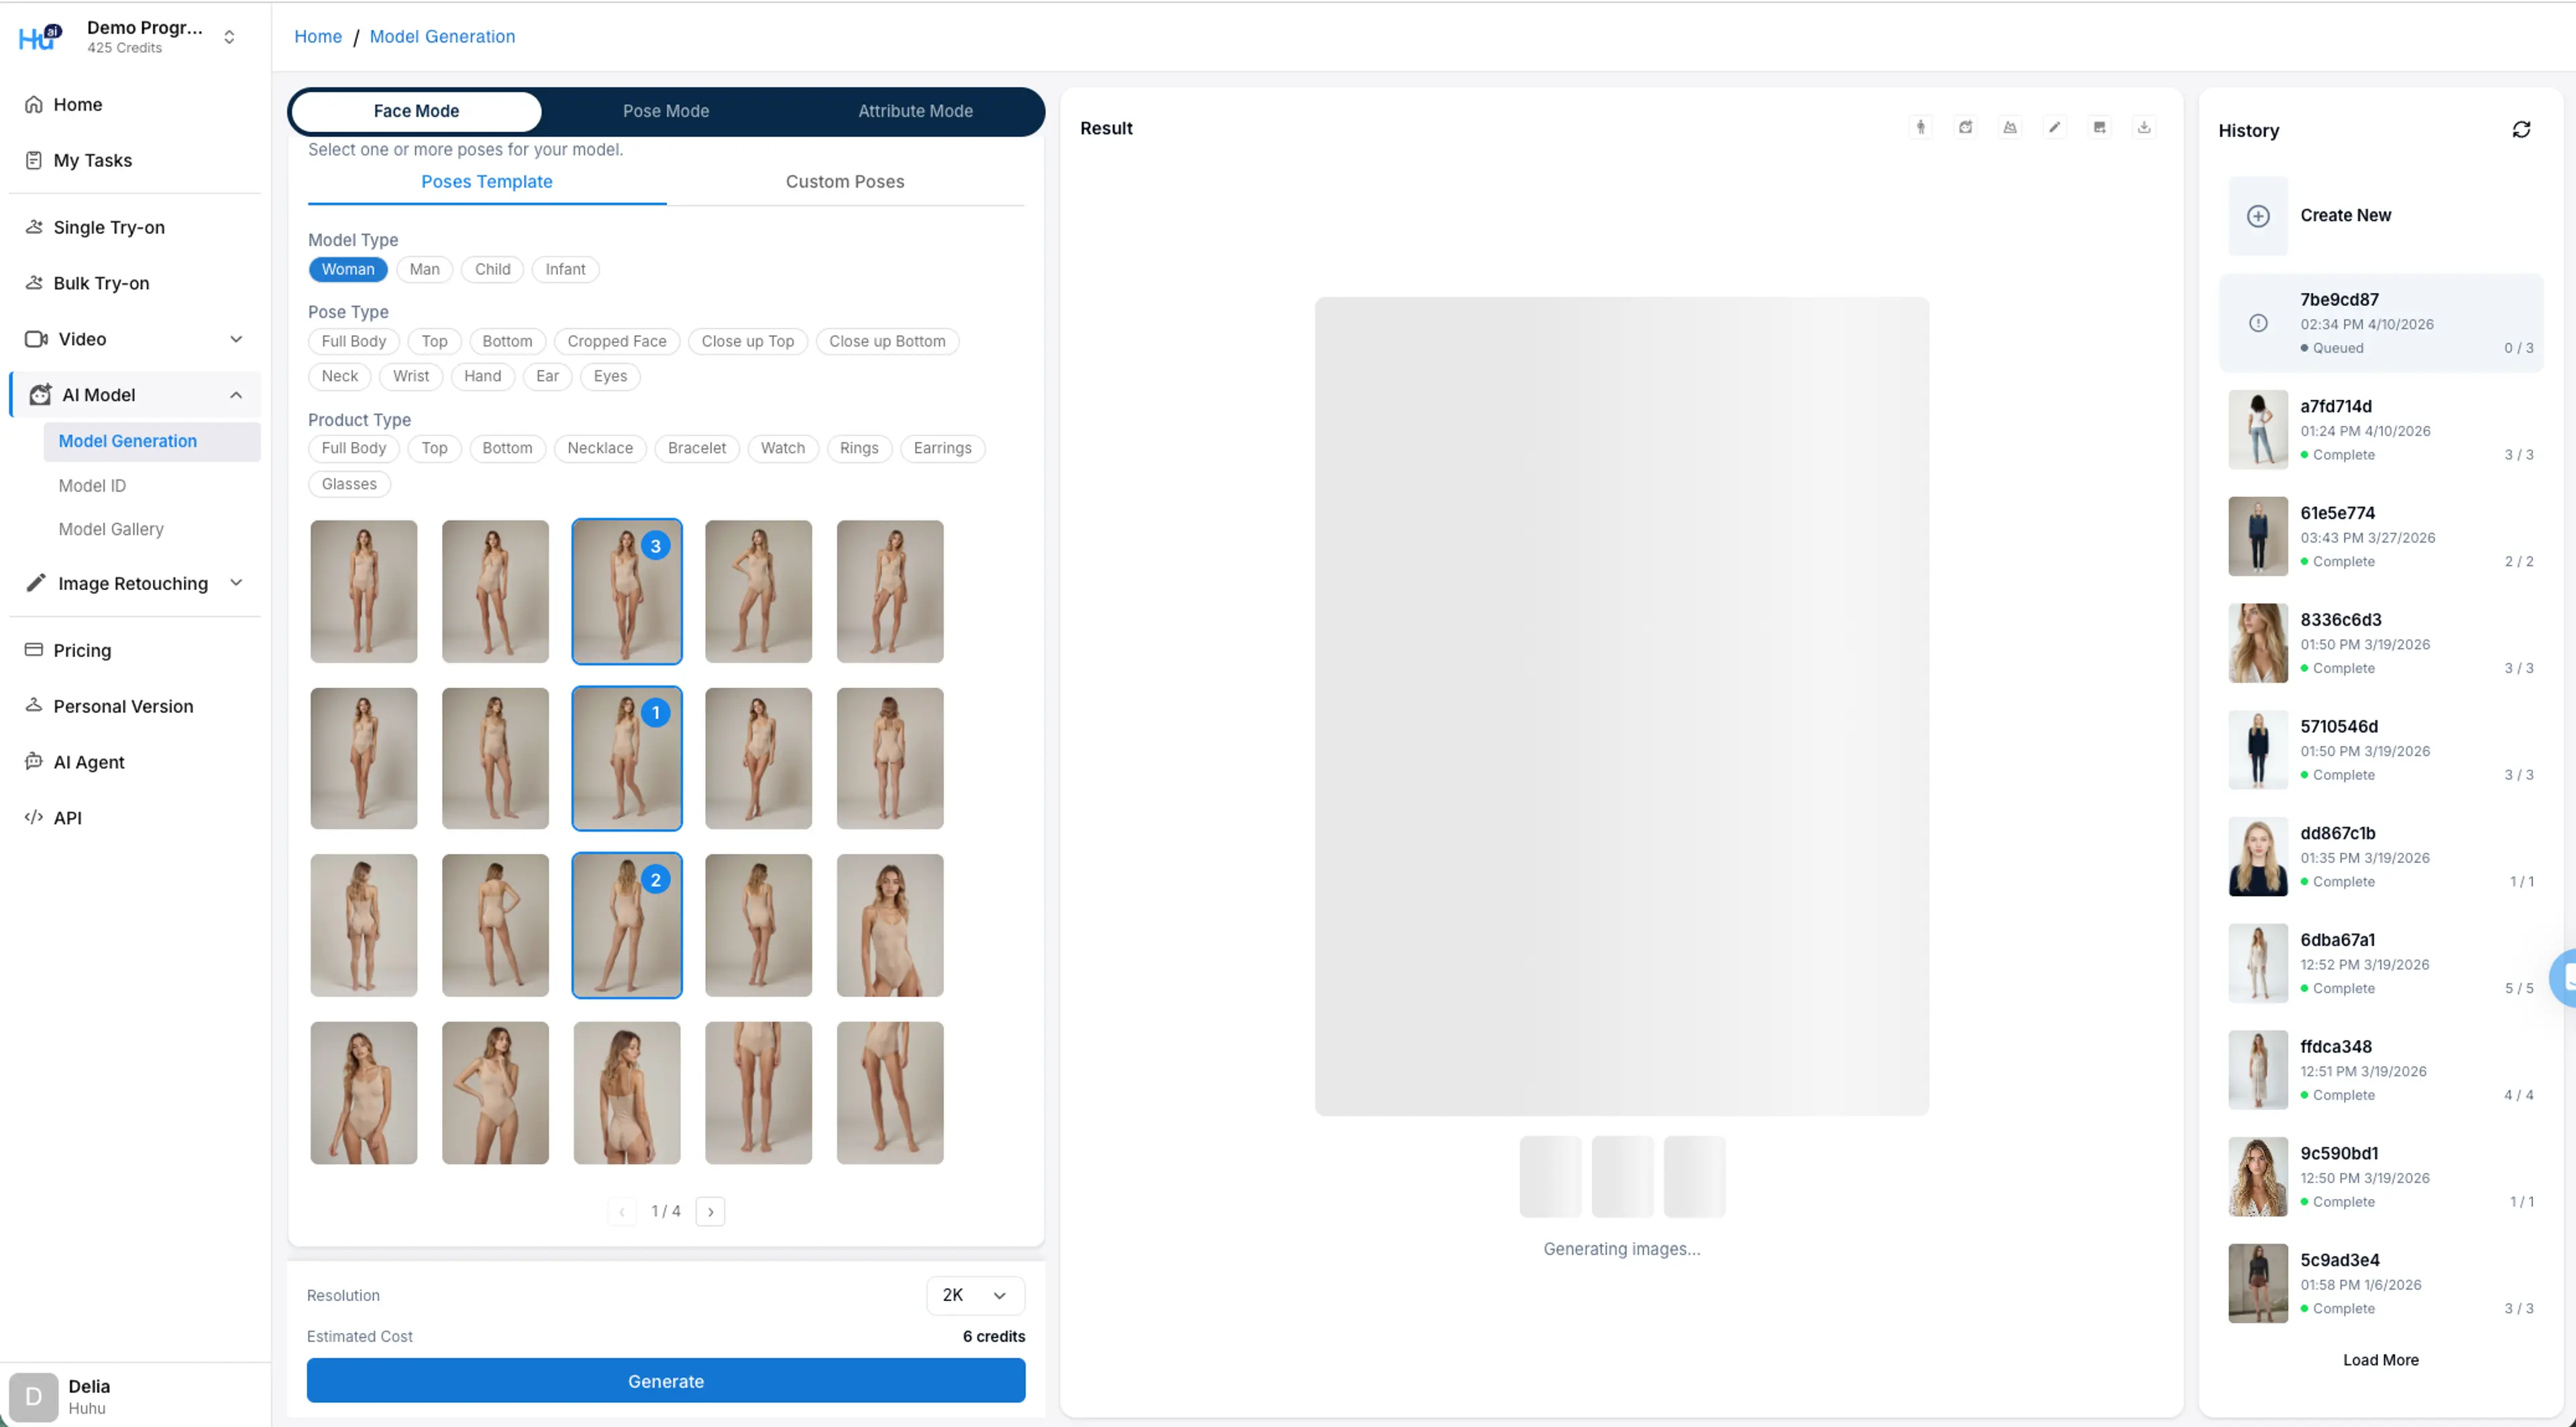Click the plus circle Create New icon
Image resolution: width=2576 pixels, height=1427 pixels.
coord(2258,216)
